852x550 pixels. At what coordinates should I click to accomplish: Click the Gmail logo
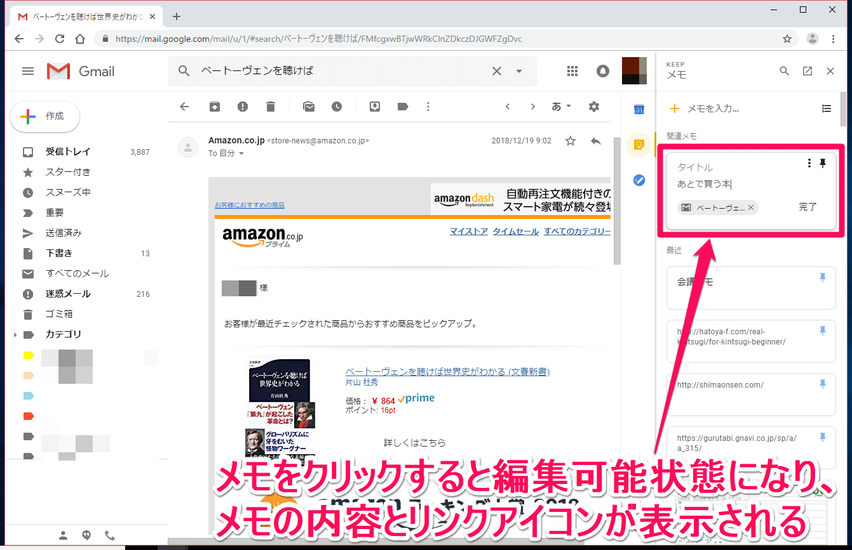[x=81, y=71]
